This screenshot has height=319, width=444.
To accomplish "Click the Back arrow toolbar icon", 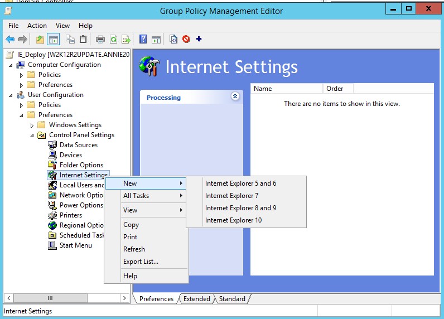I will [x=9, y=39].
